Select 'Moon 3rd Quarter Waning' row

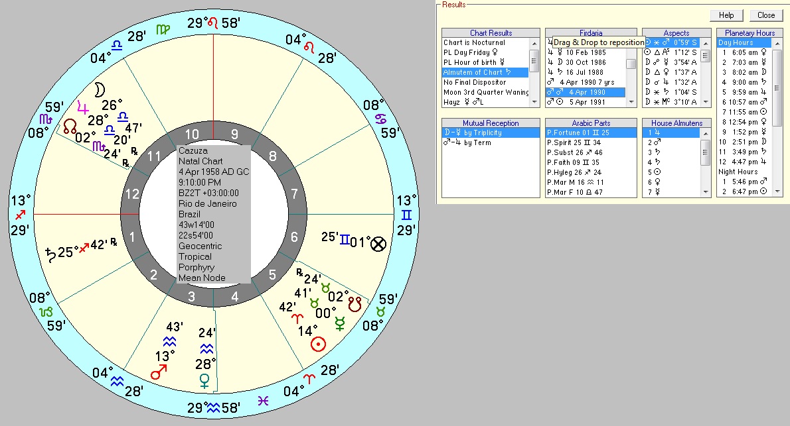(486, 92)
